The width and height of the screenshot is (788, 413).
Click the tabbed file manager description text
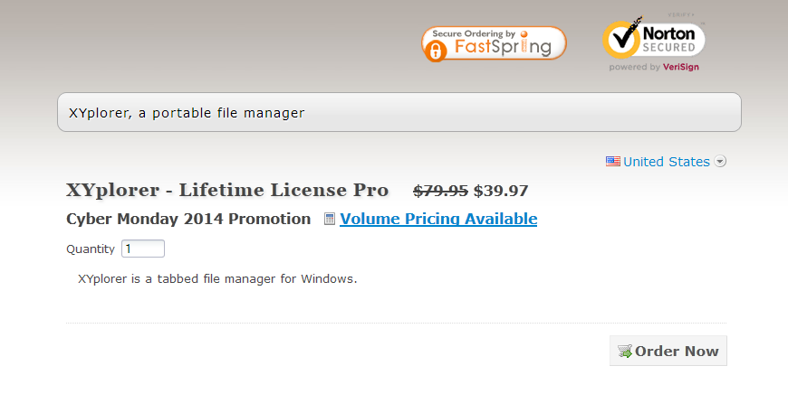(x=217, y=278)
